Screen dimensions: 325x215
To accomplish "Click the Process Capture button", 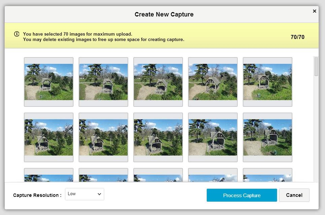I will pyautogui.click(x=242, y=195).
